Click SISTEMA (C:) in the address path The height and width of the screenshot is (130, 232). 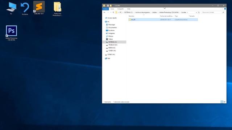coord(128,12)
